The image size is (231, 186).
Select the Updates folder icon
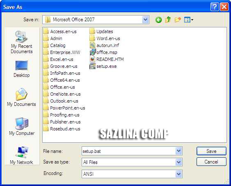coord(92,31)
